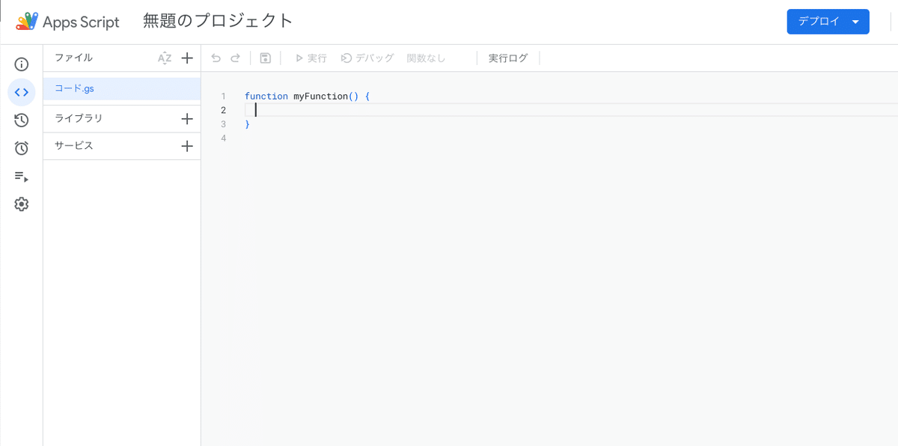Sort files alphabetically with the AZ icon

164,58
